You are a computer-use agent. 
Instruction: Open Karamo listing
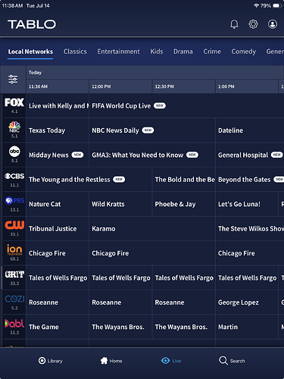coord(152,228)
